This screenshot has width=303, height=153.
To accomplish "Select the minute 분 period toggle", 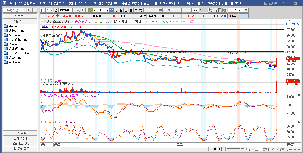I will point(131,10).
